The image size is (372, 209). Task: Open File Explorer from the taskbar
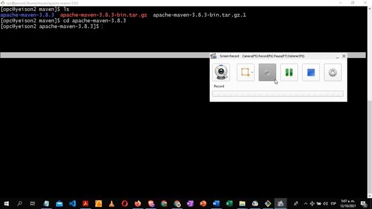pos(242,204)
